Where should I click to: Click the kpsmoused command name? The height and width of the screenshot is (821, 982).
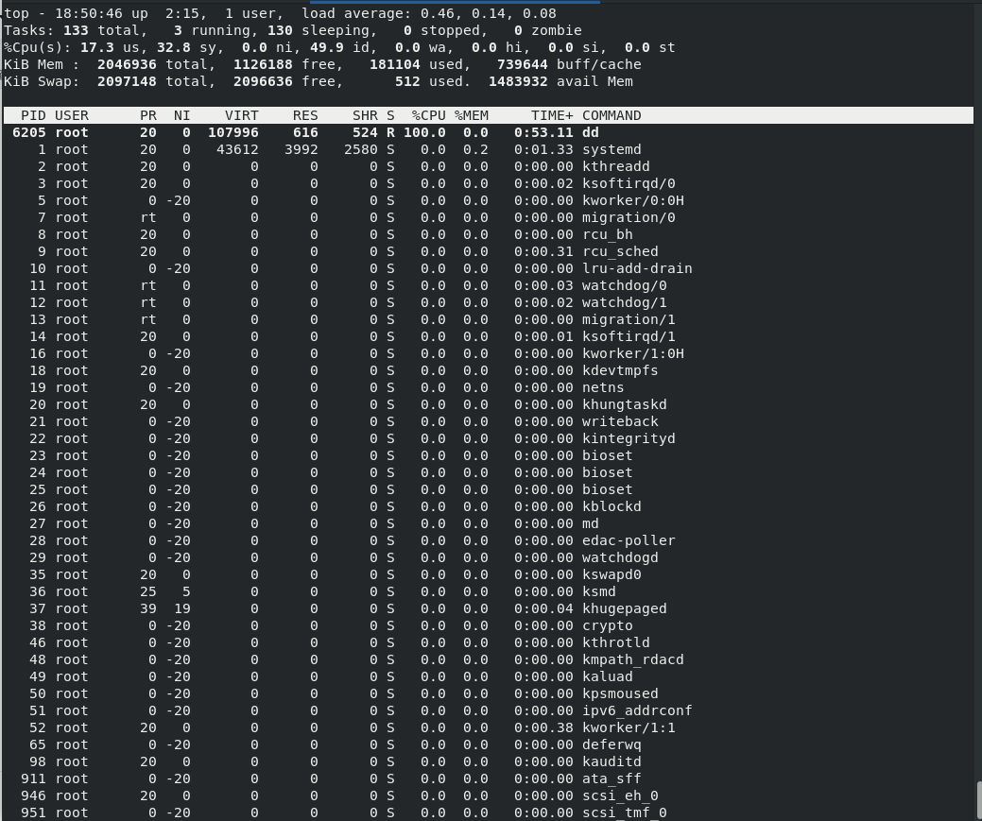(620, 693)
